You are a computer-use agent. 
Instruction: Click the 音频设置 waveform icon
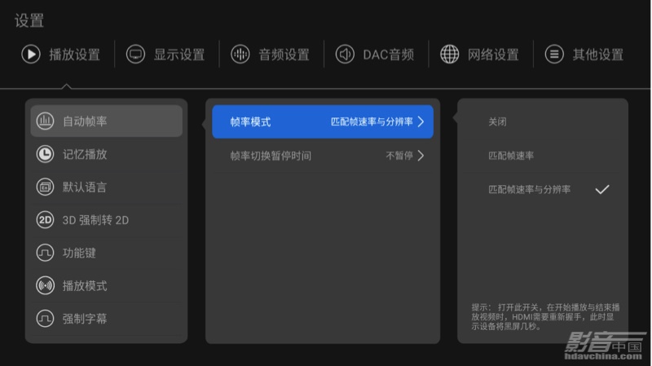240,55
